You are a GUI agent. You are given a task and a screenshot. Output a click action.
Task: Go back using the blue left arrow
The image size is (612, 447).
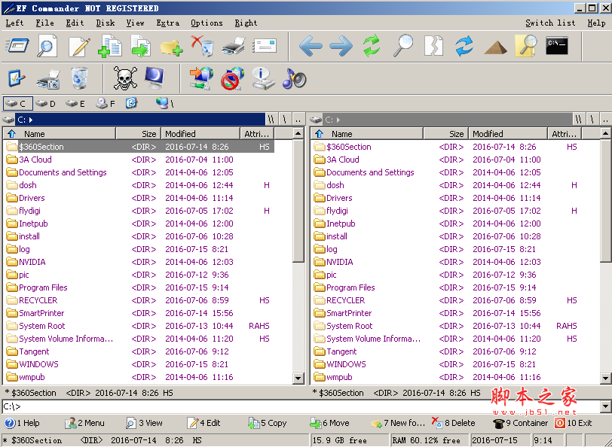311,46
